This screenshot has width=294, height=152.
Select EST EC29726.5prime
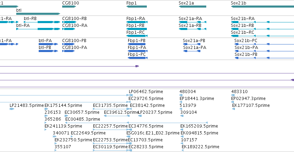click(x=146, y=98)
